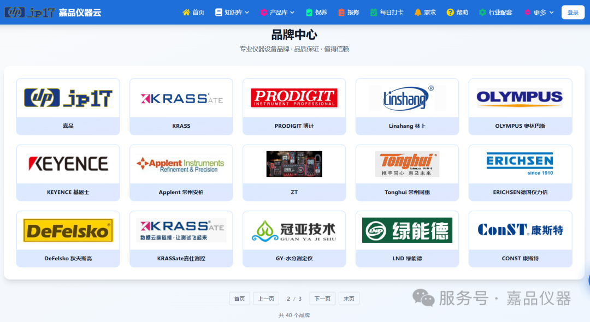
Task: Click the home icon beside 首页
Action: click(186, 13)
